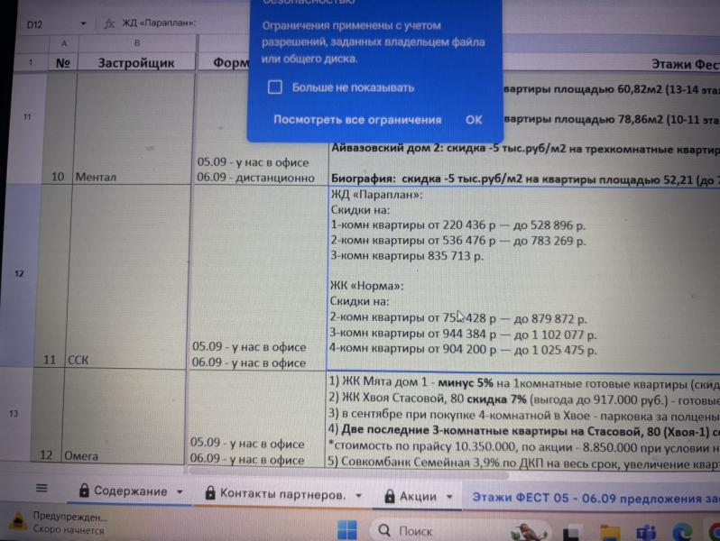Check the Больше не показывать checkbox

(x=275, y=87)
